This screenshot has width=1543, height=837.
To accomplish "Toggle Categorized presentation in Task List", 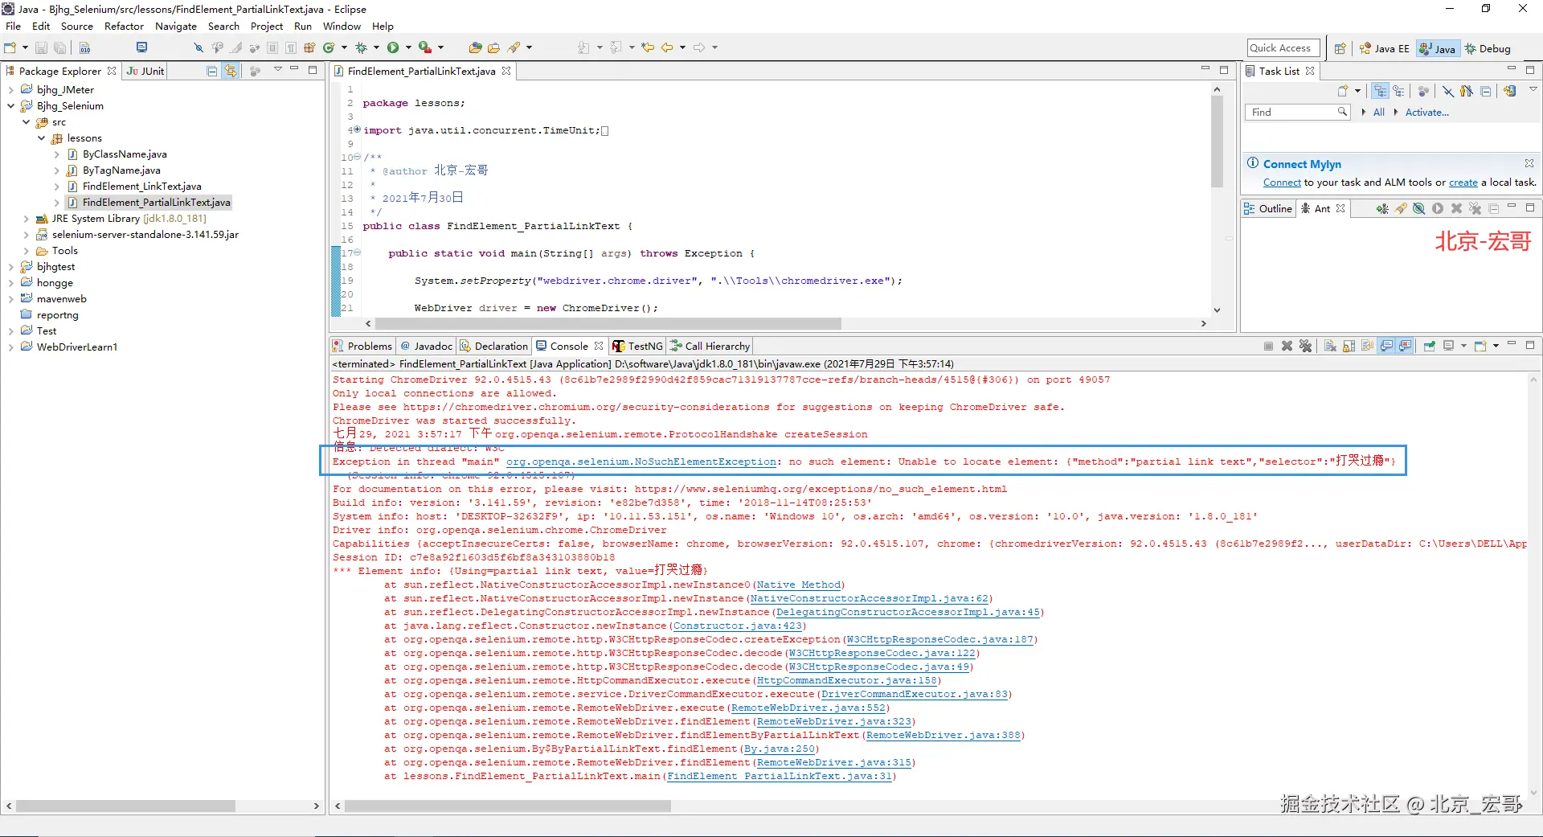I will coord(1381,91).
